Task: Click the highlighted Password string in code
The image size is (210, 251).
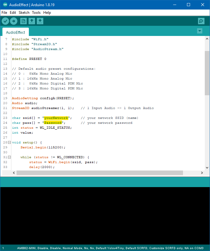Action: point(53,123)
